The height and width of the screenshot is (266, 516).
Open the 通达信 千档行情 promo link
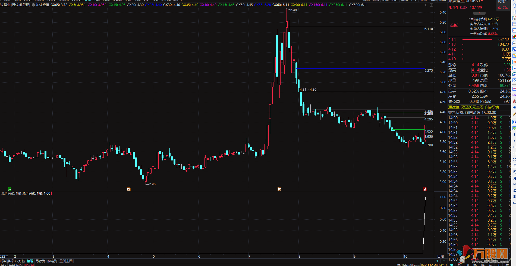473,107
